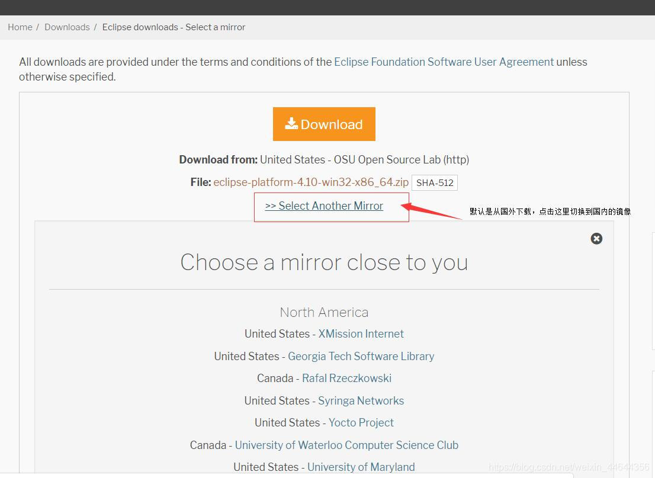The image size is (655, 478).
Task: Choose XMission Internet mirror
Action: (x=361, y=334)
